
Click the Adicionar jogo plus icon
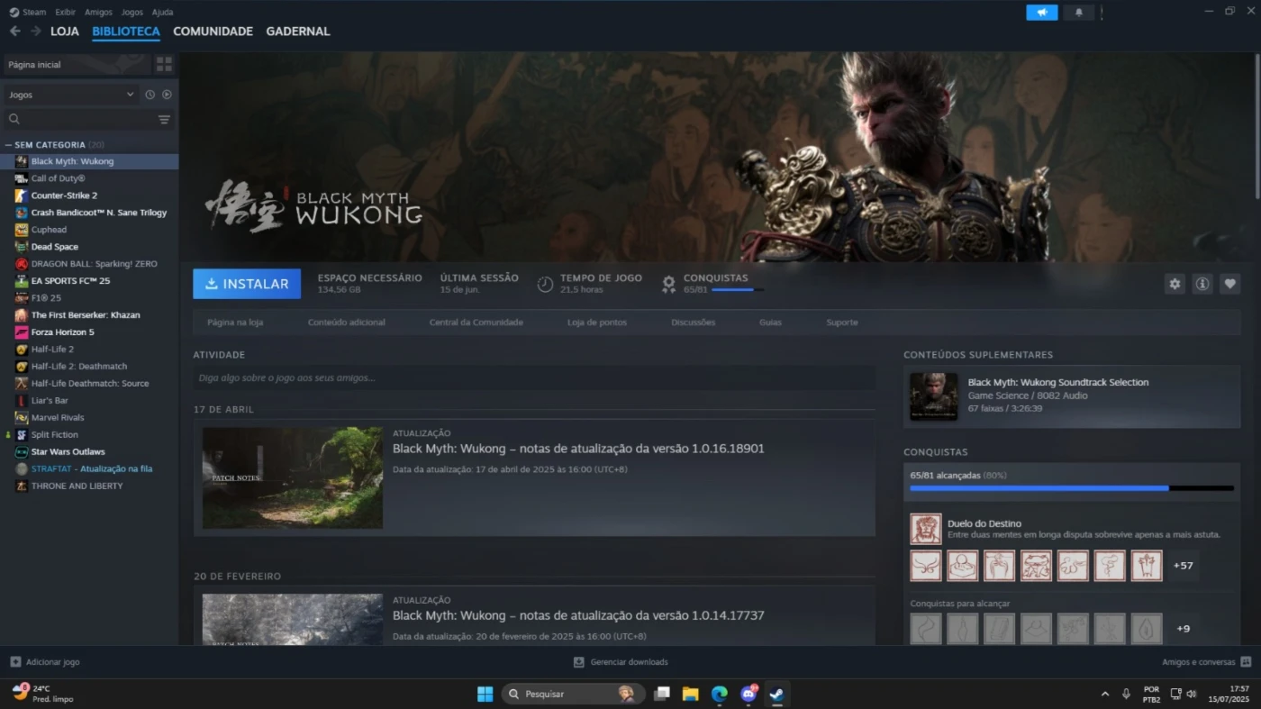(15, 661)
